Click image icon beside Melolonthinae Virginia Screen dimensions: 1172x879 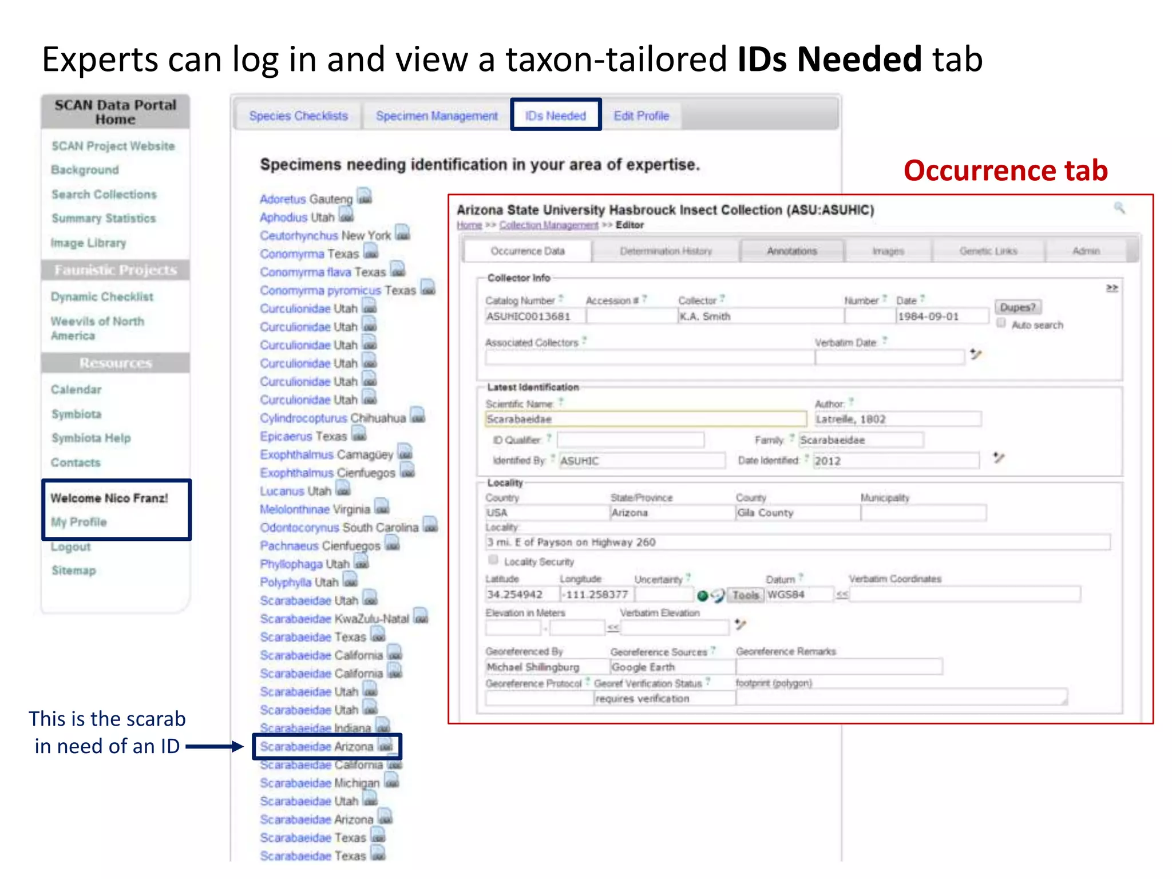[382, 507]
